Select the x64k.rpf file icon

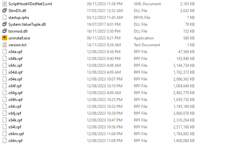click(x=5, y=120)
